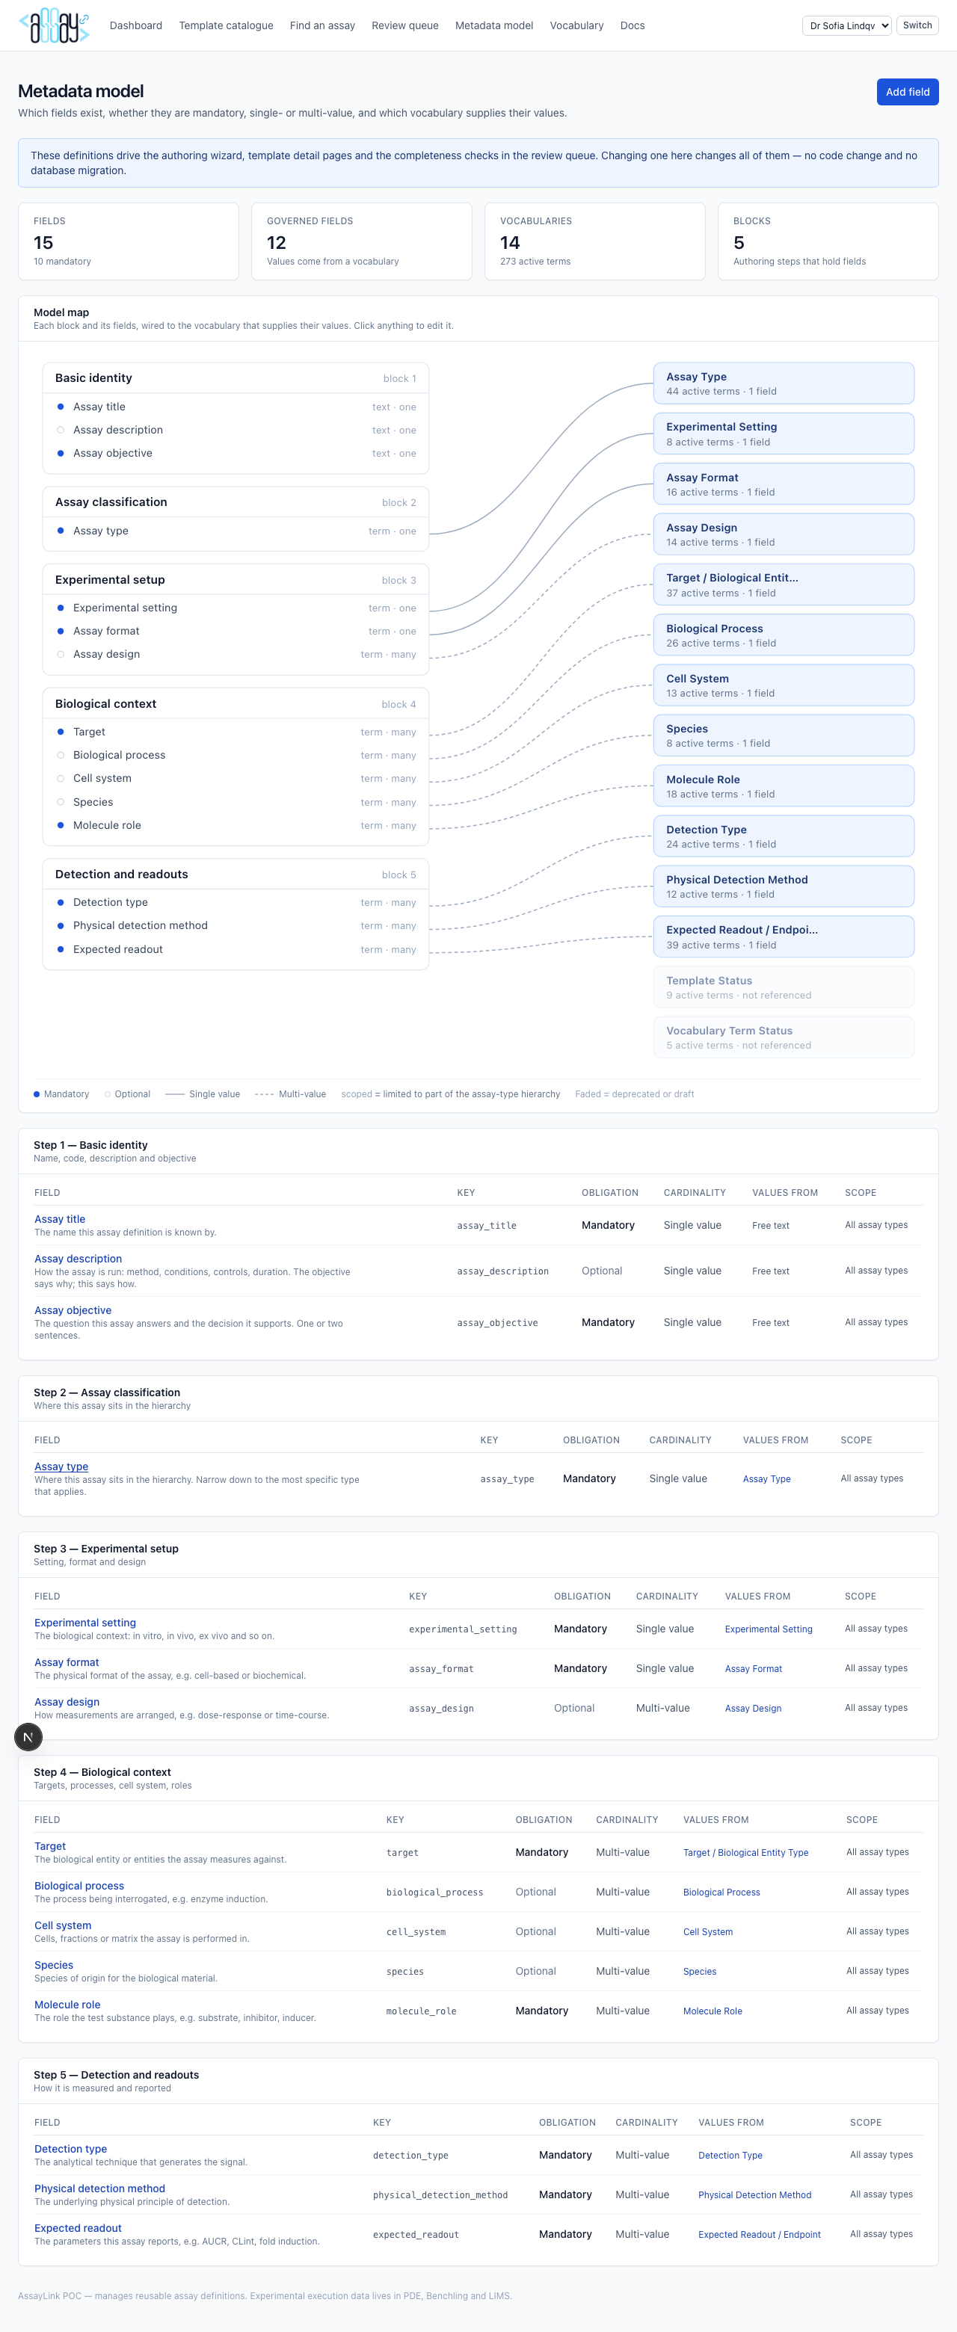Click the Detection type field link in Step 5
Image resolution: width=957 pixels, height=2332 pixels.
(x=70, y=2149)
